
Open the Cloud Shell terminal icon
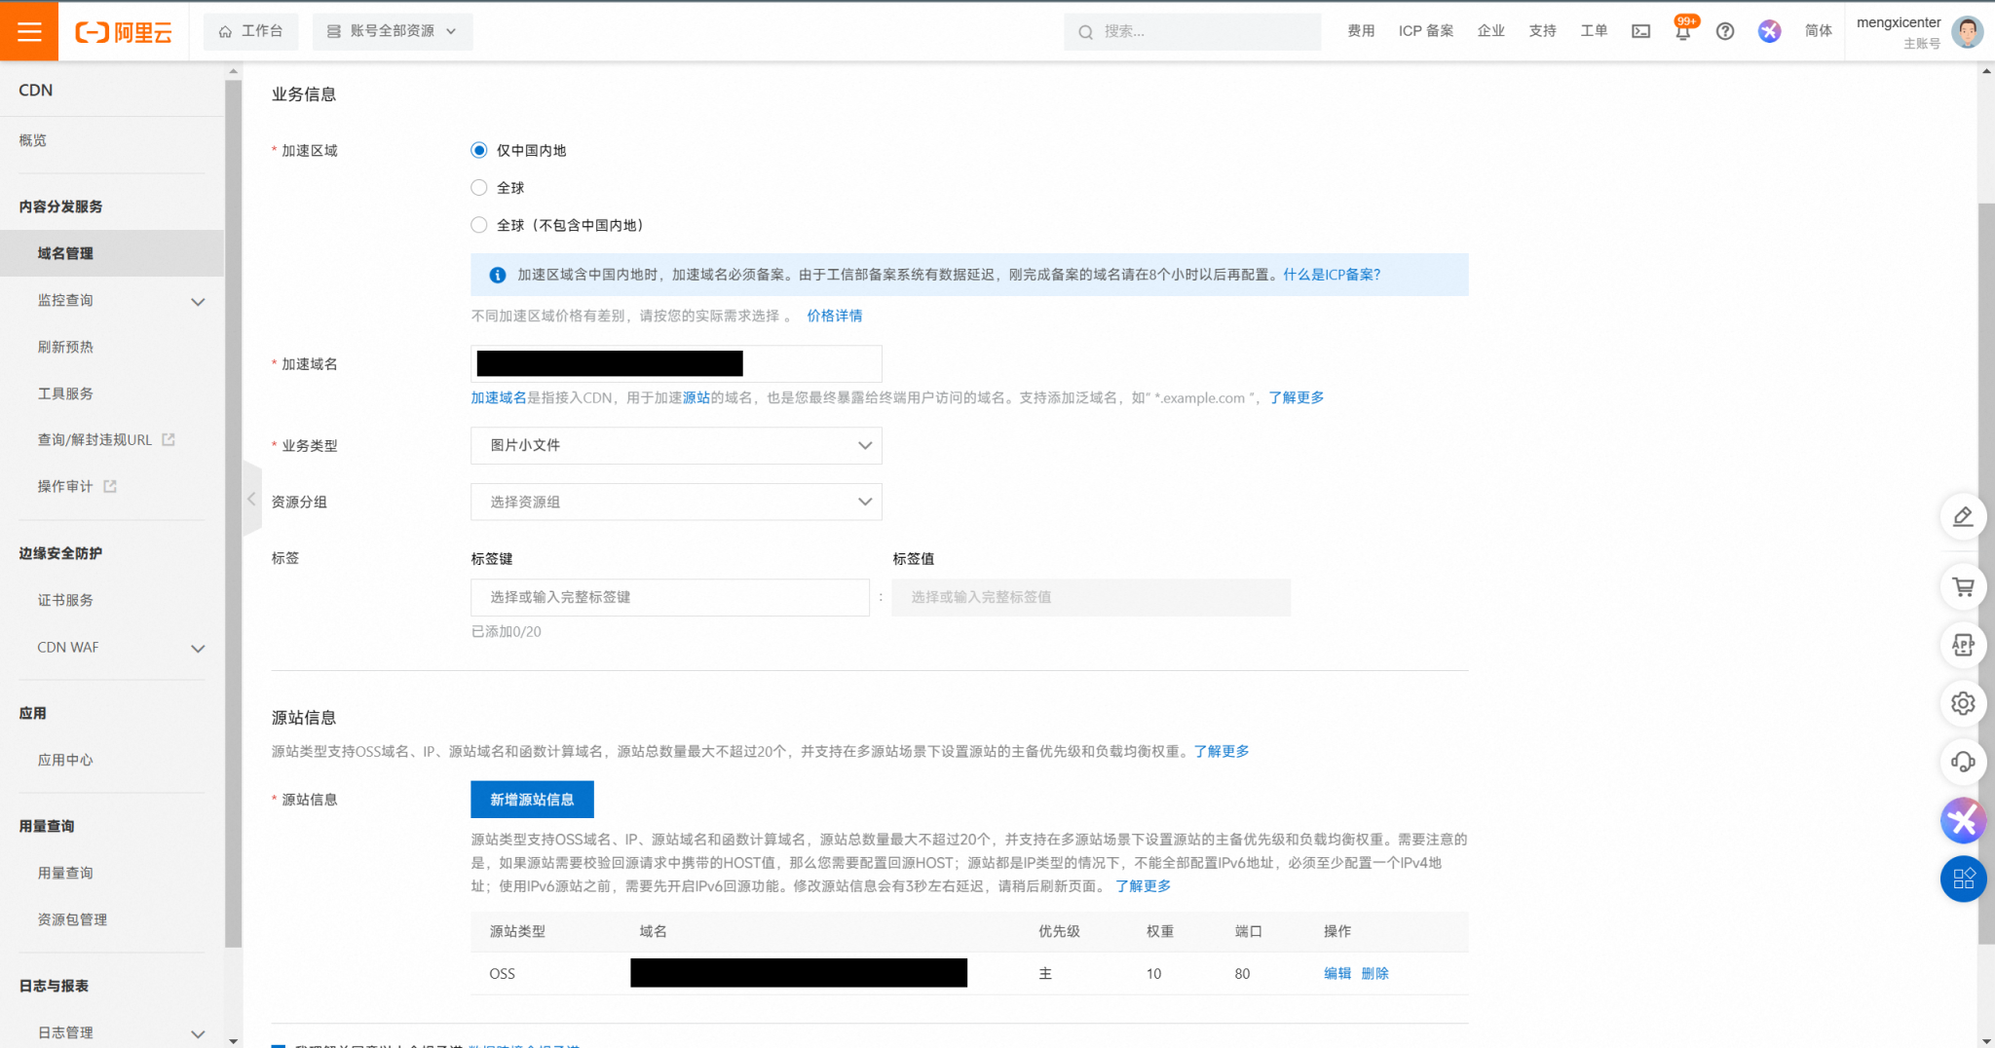(1640, 31)
